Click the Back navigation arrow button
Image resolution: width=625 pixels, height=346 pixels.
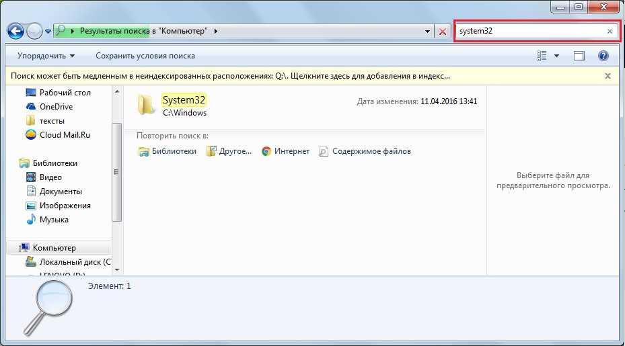point(15,32)
